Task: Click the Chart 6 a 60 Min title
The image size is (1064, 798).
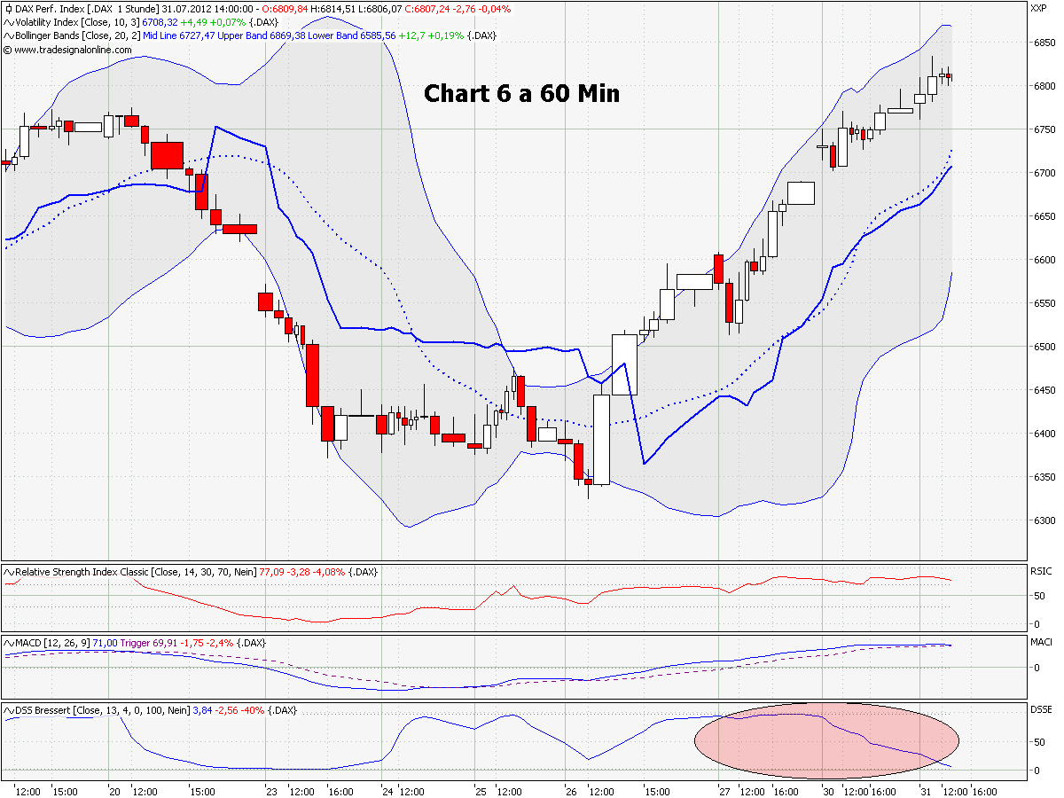Action: point(521,93)
